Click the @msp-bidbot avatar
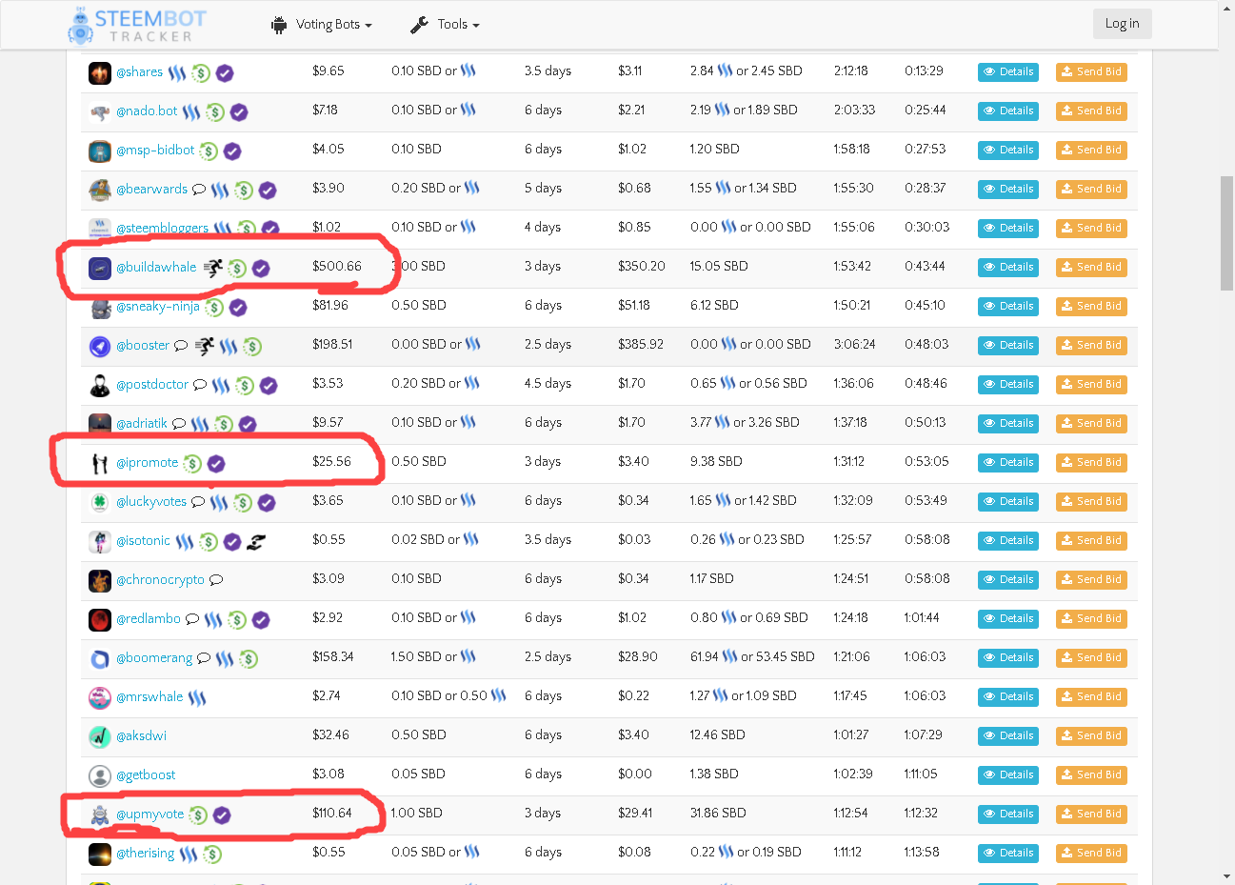The width and height of the screenshot is (1235, 885). point(100,151)
